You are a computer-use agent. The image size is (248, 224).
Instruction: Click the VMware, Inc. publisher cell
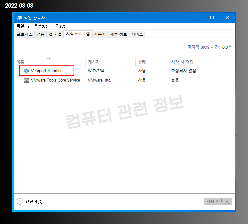tap(100, 80)
